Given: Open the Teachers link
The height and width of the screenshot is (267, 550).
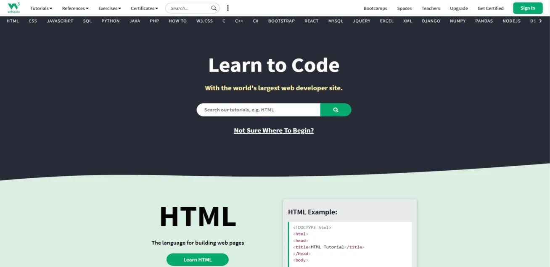Looking at the screenshot, I should (431, 8).
